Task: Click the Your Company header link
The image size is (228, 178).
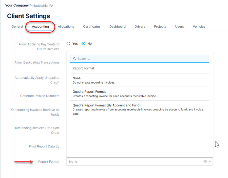Action: (x=17, y=5)
